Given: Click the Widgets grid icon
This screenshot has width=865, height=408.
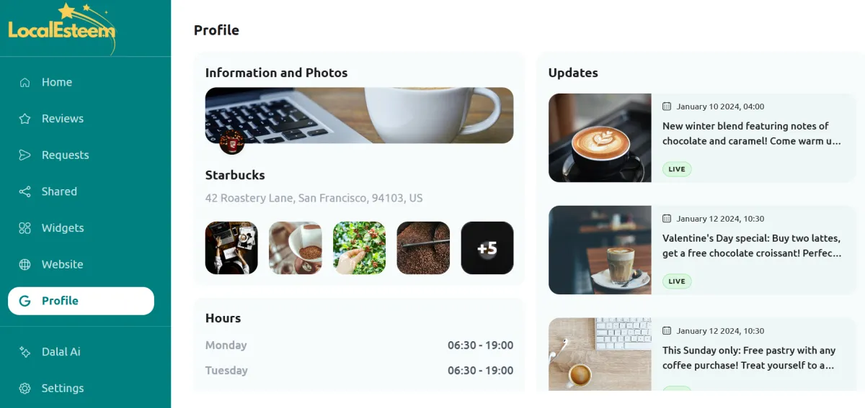Looking at the screenshot, I should coord(25,228).
